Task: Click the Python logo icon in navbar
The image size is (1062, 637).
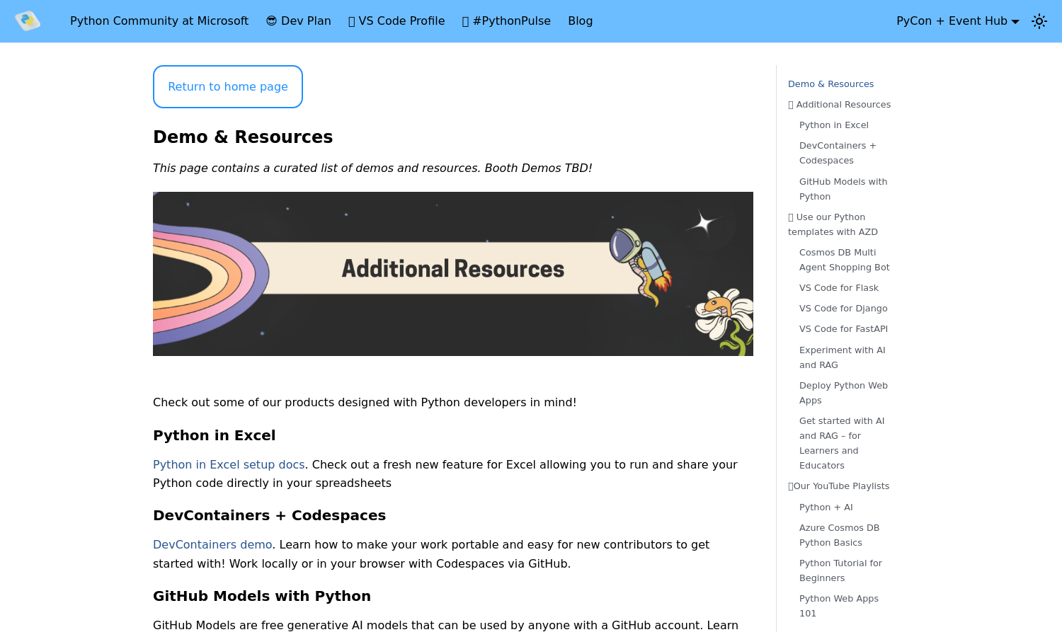Action: (x=28, y=21)
